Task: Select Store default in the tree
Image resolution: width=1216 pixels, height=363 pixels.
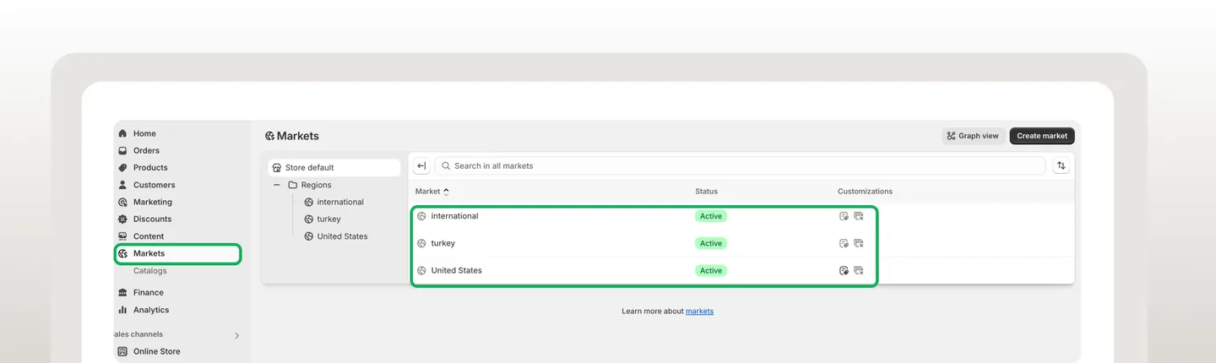Action: (334, 168)
